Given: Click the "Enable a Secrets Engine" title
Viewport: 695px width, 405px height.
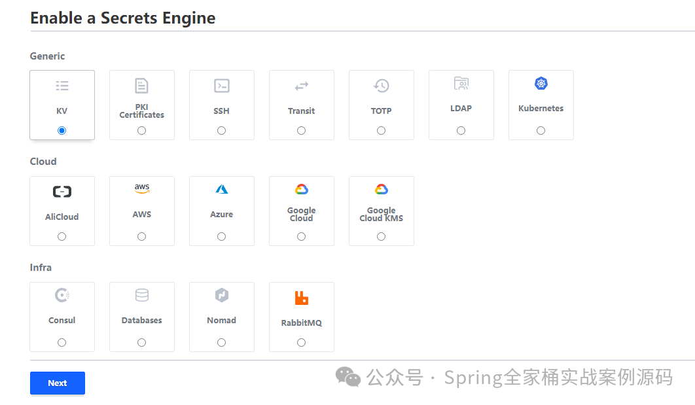Looking at the screenshot, I should 123,18.
